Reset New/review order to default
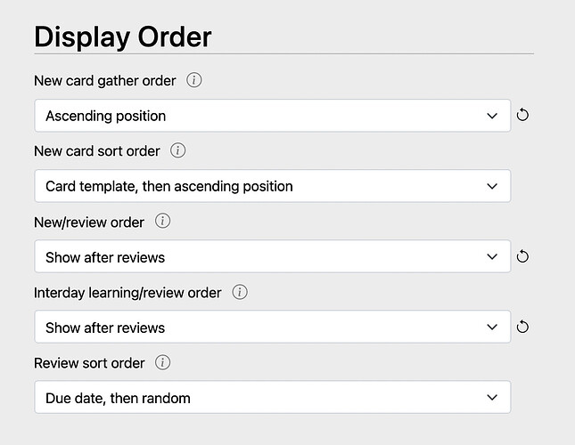Image resolution: width=575 pixels, height=445 pixels. pos(523,257)
